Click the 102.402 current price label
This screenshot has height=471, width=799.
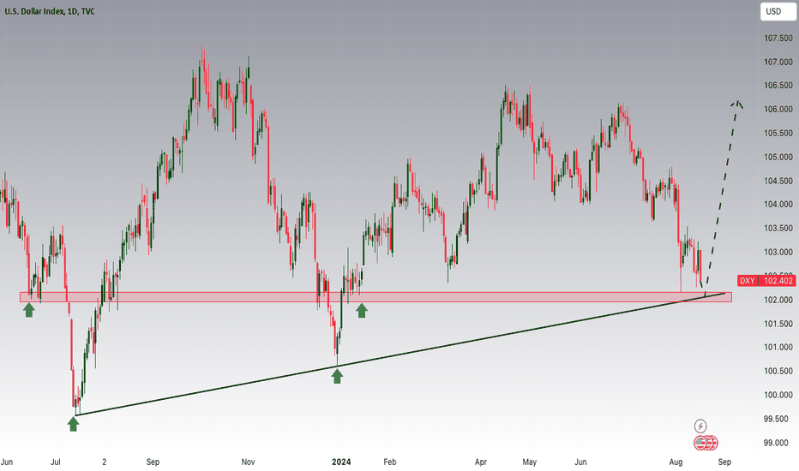pyautogui.click(x=777, y=281)
